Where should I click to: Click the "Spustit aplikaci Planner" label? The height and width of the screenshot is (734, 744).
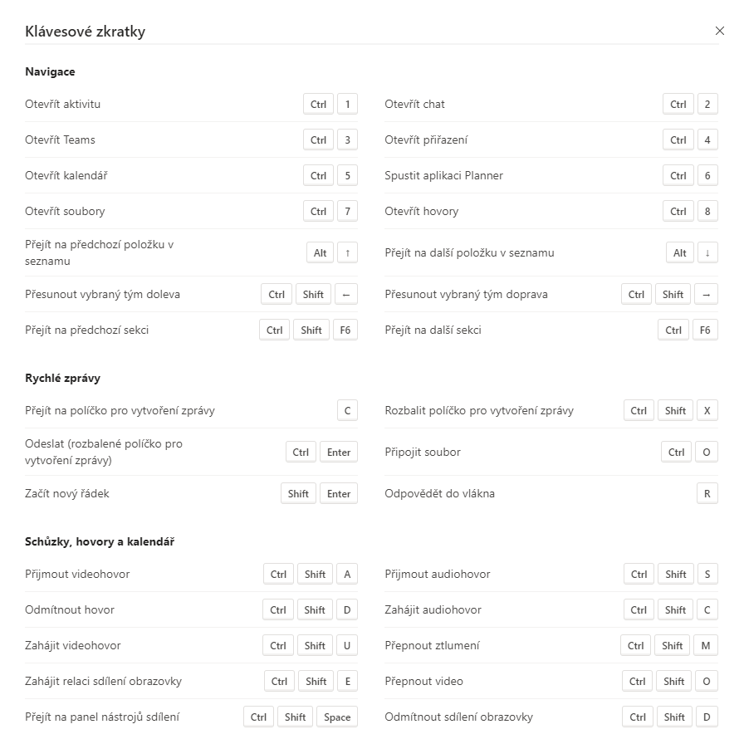pos(443,176)
